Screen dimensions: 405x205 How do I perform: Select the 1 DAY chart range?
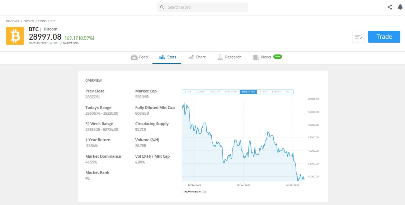click(188, 92)
